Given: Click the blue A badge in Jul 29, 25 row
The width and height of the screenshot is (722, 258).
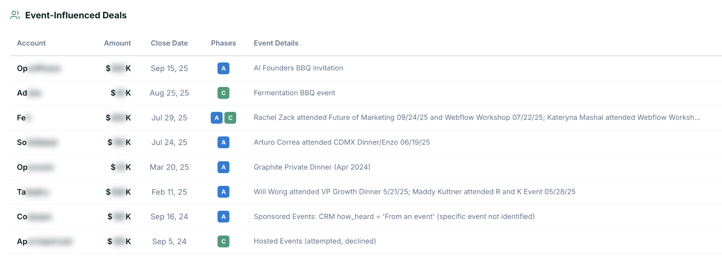Looking at the screenshot, I should coord(217,118).
